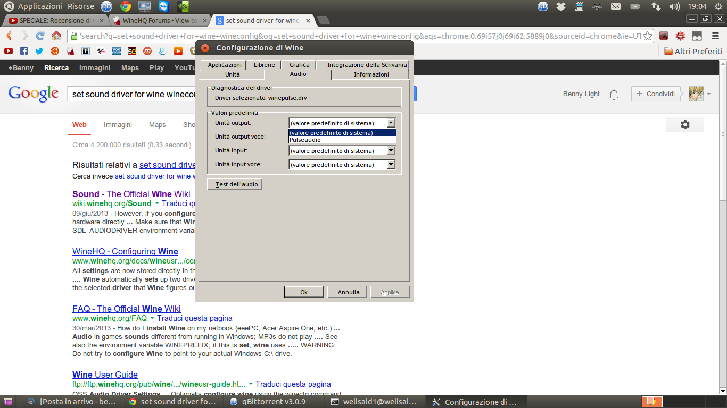Open Applicazioni menu in top panel
The image size is (727, 408).
point(40,6)
